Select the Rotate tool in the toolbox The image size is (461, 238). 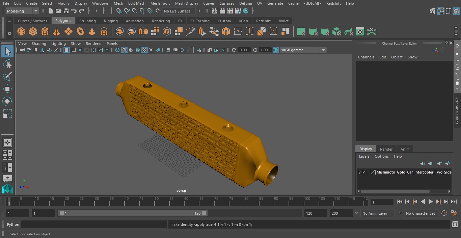tap(7, 101)
